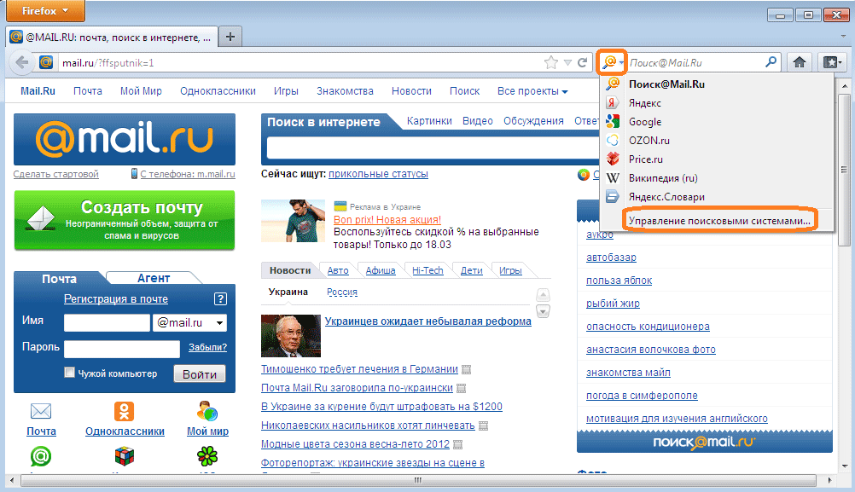This screenshot has width=855, height=492.
Task: Click the phone icon beside m.mail.ru link
Action: click(x=134, y=174)
